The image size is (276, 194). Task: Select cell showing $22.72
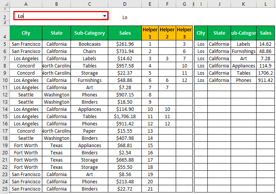125,189
